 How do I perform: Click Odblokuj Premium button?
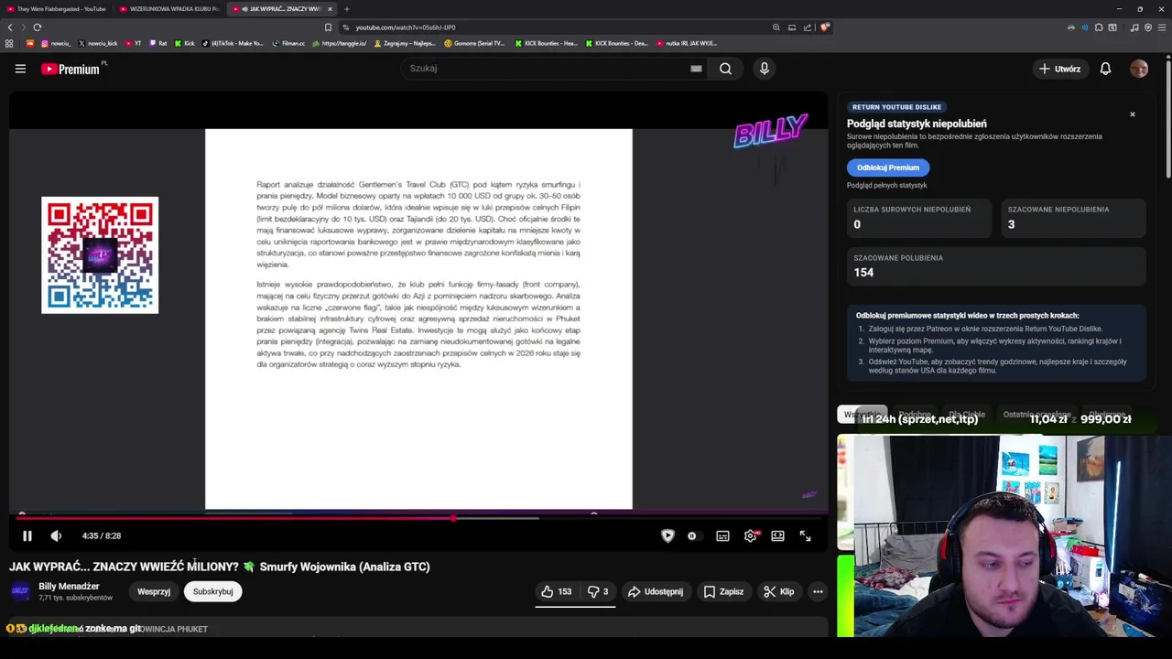(x=888, y=167)
